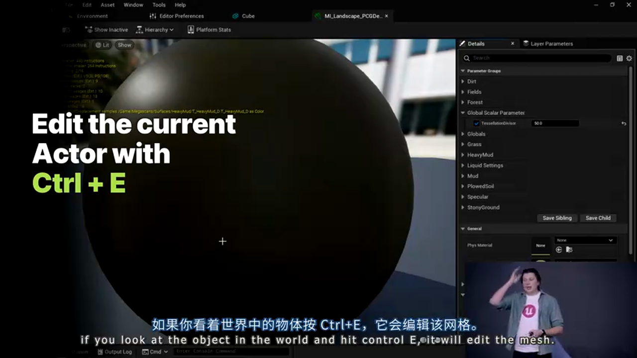
Task: Switch to the Layer Parameters tab
Action: tap(551, 44)
